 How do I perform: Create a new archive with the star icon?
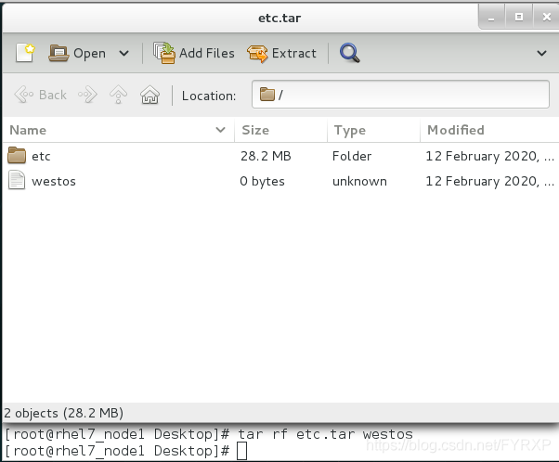coord(25,53)
